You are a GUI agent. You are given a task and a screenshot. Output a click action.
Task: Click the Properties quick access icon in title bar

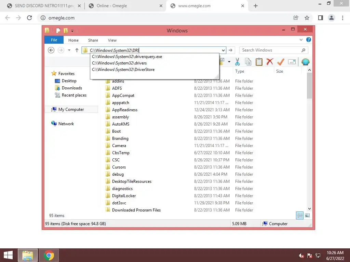(58, 30)
